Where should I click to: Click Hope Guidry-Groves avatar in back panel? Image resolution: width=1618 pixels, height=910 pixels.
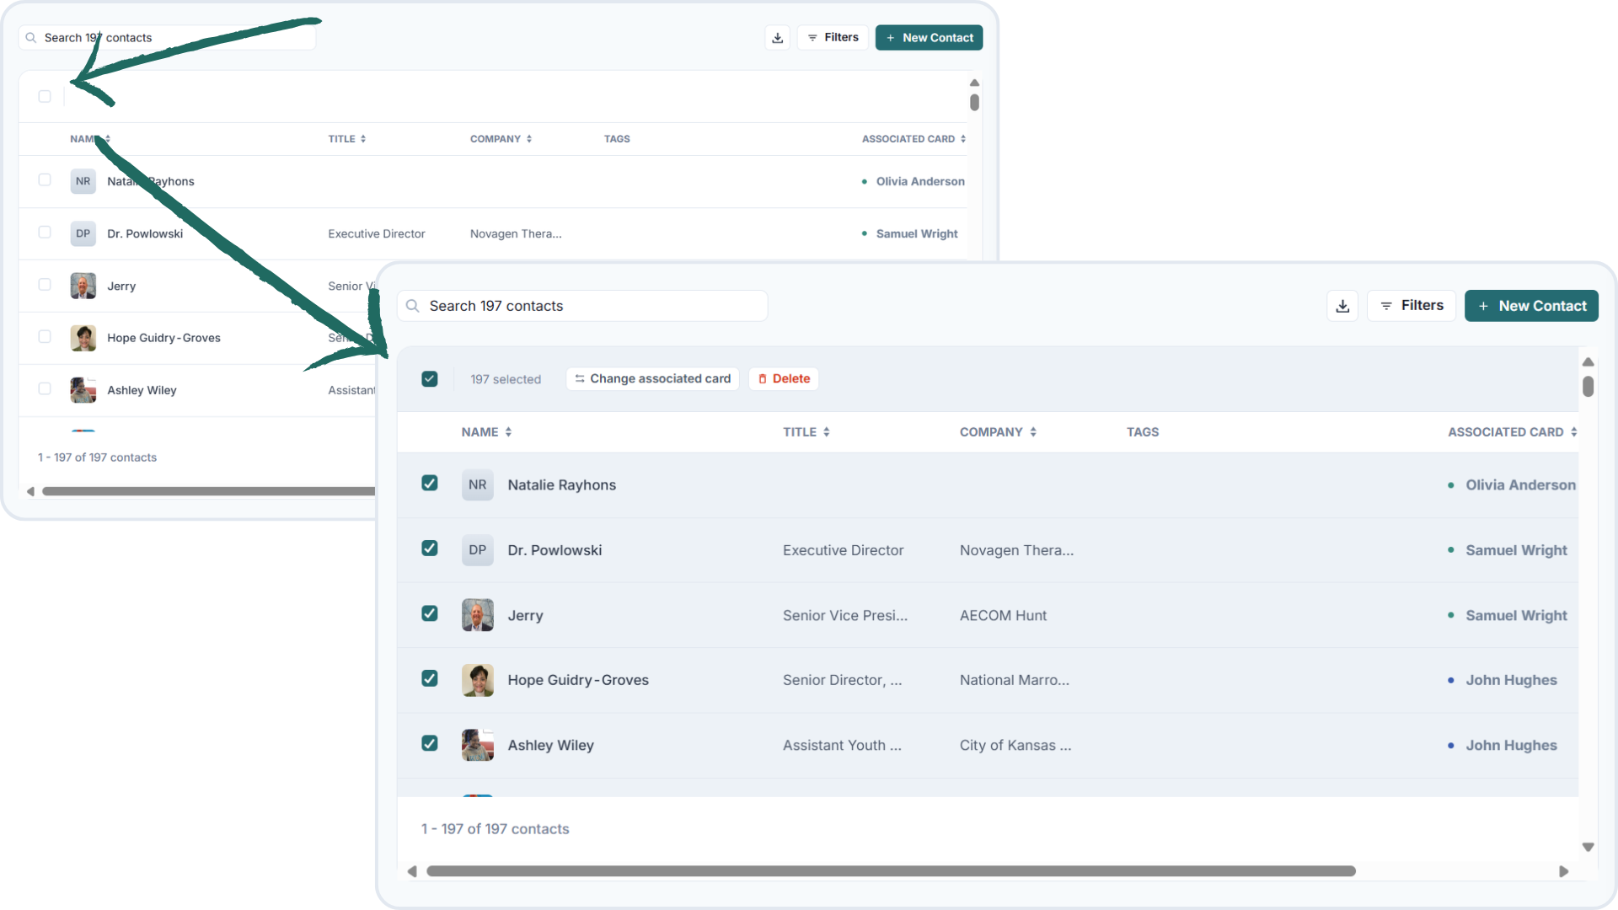click(x=83, y=338)
